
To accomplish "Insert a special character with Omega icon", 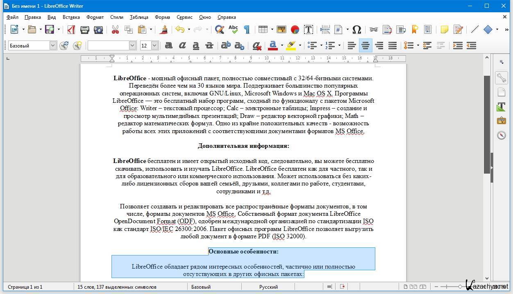I will point(356,29).
